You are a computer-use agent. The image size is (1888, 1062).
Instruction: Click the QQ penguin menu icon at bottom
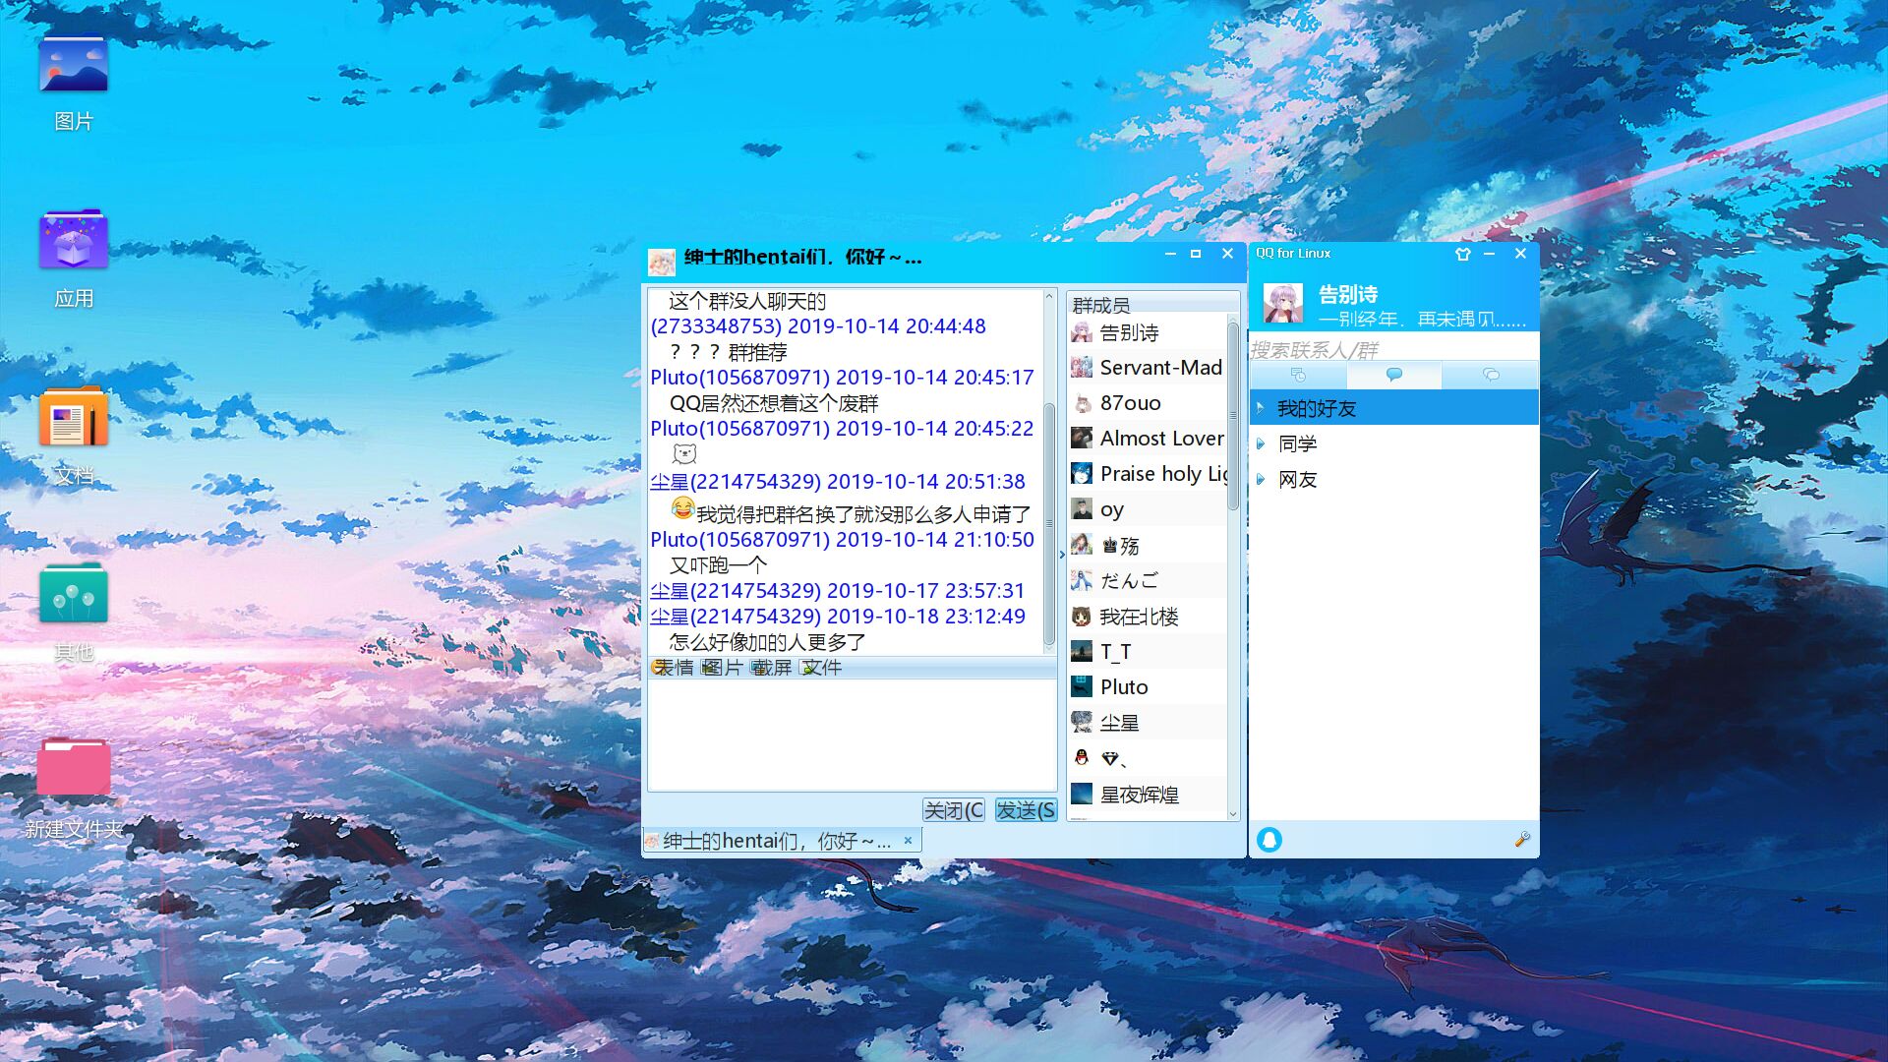point(1269,840)
